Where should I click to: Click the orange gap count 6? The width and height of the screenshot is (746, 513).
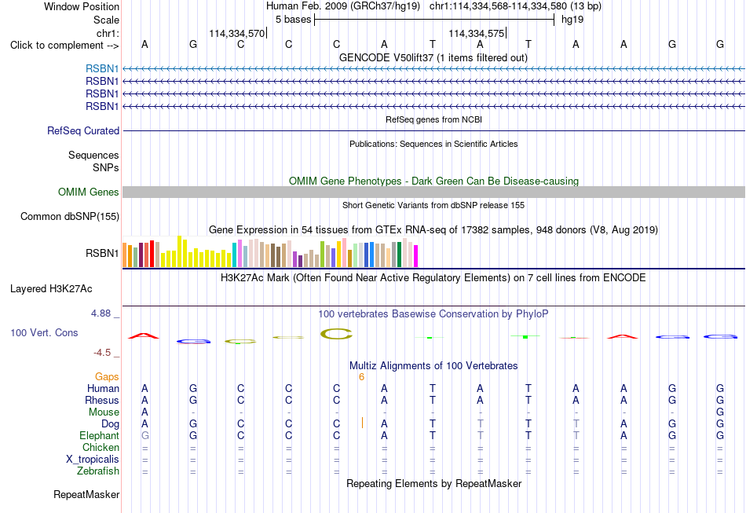(x=361, y=377)
